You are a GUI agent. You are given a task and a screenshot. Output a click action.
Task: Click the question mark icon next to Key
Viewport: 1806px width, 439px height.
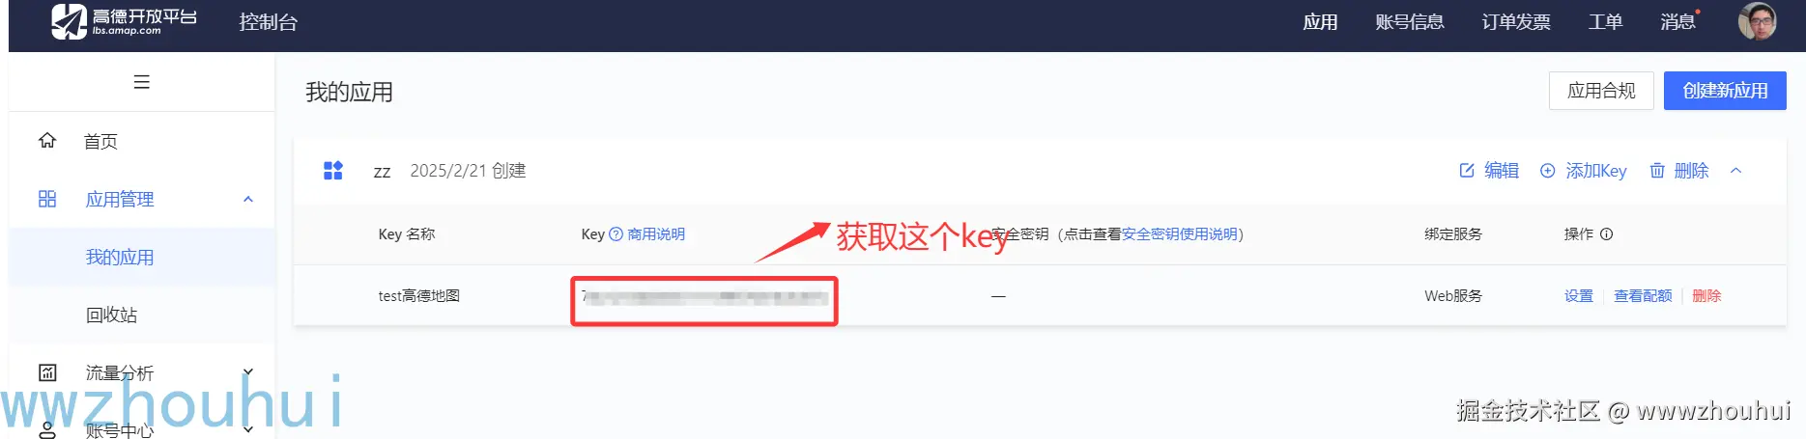(x=616, y=234)
